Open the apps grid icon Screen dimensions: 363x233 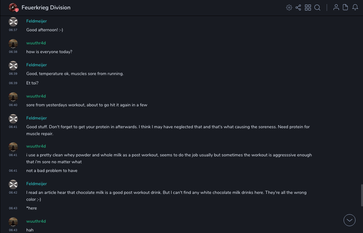[x=308, y=8]
